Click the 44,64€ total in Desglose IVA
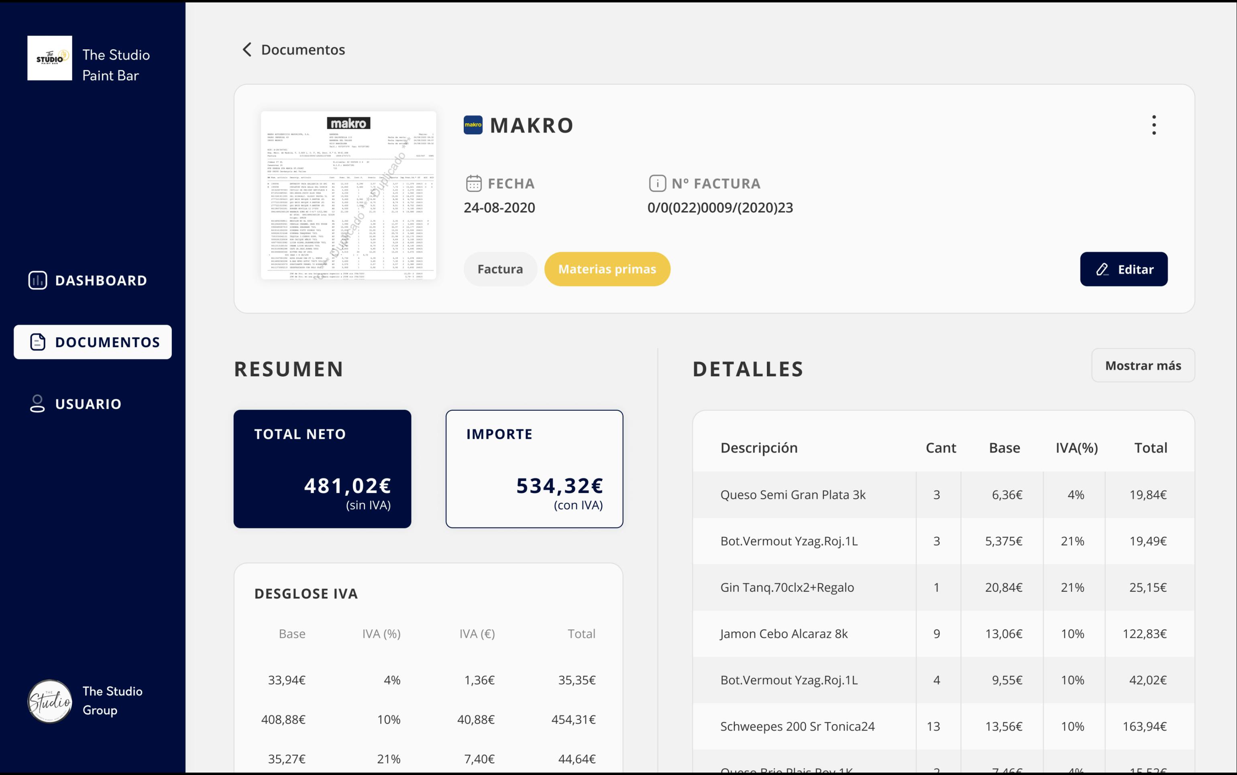 click(x=577, y=759)
